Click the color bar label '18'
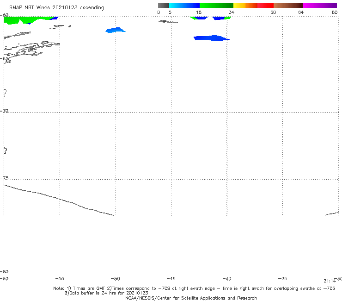Image resolution: width=342 pixels, height=301 pixels. pos(199,12)
